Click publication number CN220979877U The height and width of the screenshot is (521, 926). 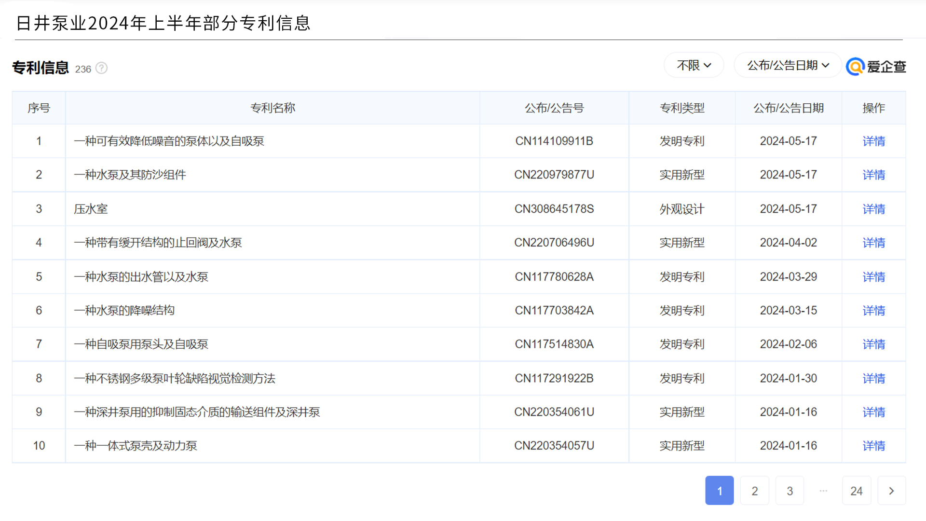[554, 175]
